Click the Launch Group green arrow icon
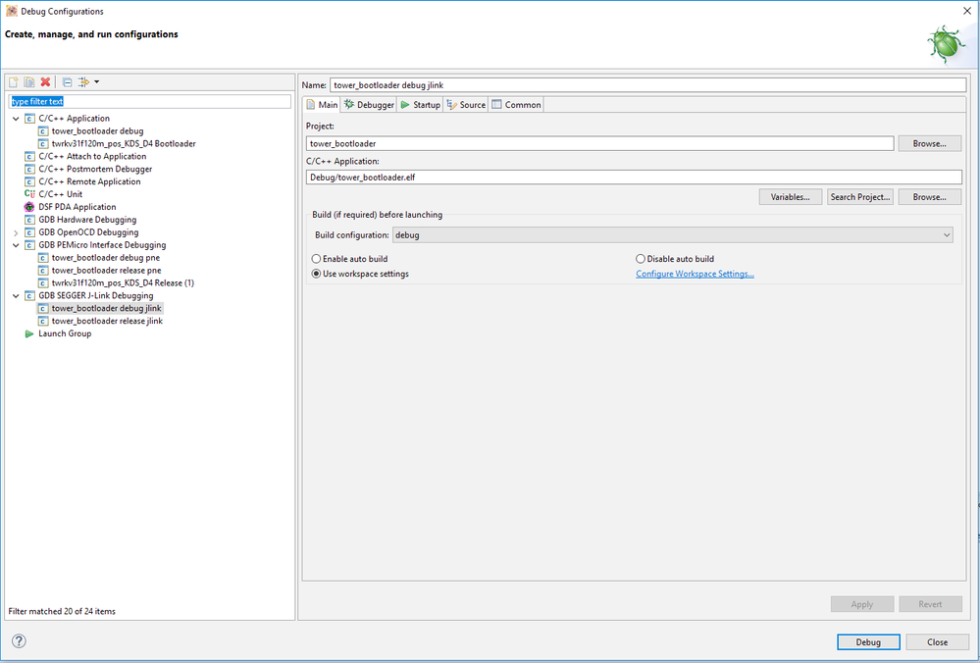This screenshot has width=980, height=663. (29, 333)
